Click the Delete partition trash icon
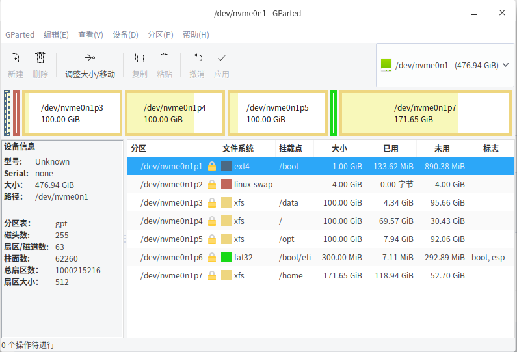Image resolution: width=517 pixels, height=352 pixels. tap(40, 58)
